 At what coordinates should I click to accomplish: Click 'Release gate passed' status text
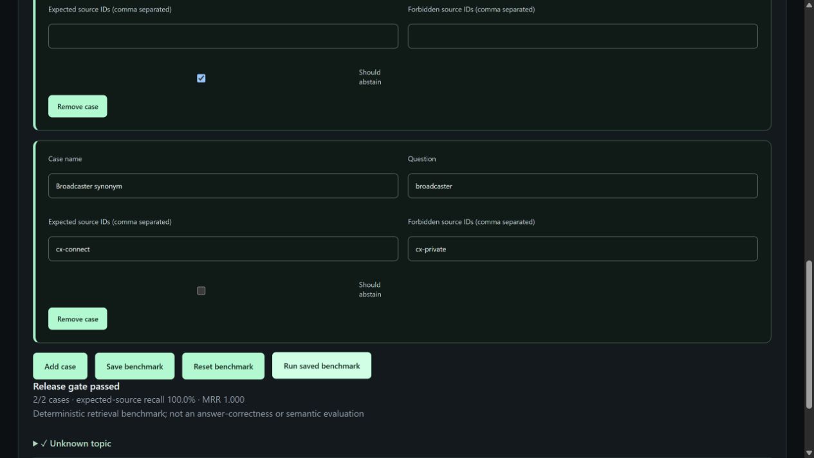[76, 387]
